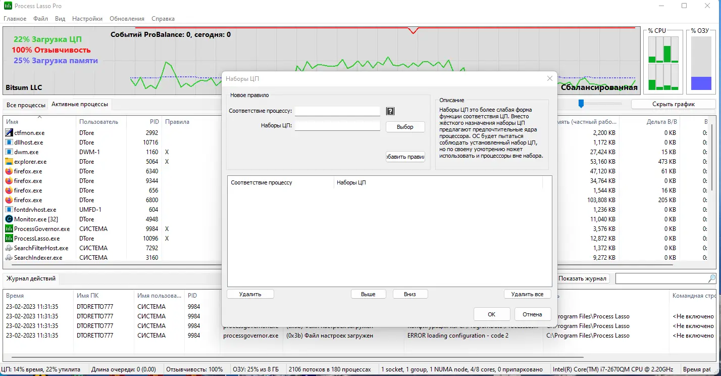Viewport: 721px width, 376px height.
Task: Sort processes by PID column header
Action: tap(144, 122)
